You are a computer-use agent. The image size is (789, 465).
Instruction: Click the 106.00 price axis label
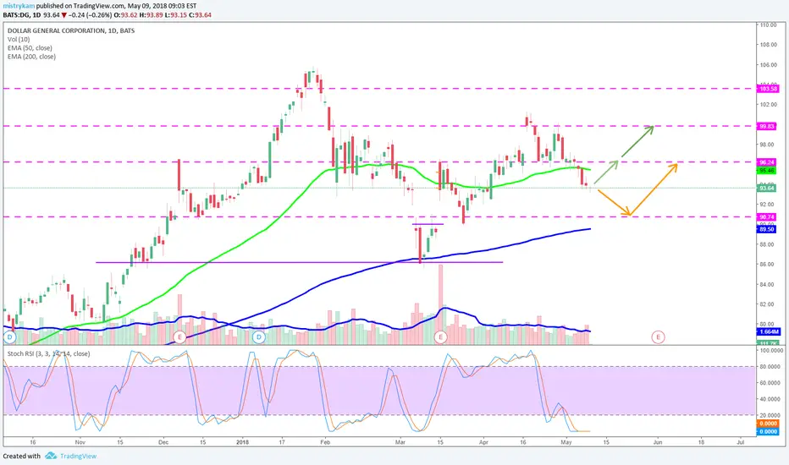point(768,65)
